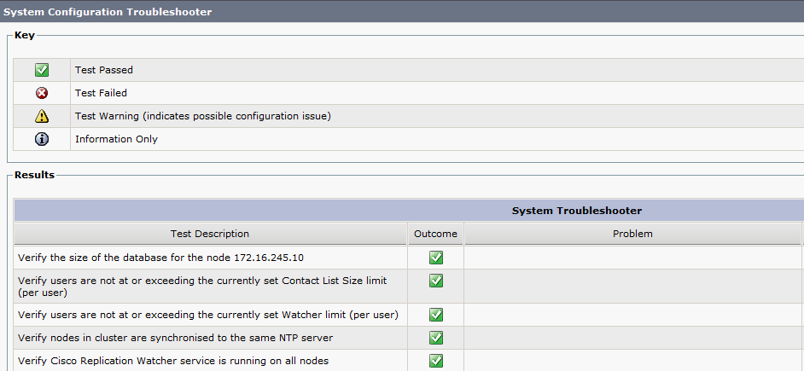The height and width of the screenshot is (371, 804).
Task: Select the 'Test Passed' label in Key
Action: coord(104,70)
